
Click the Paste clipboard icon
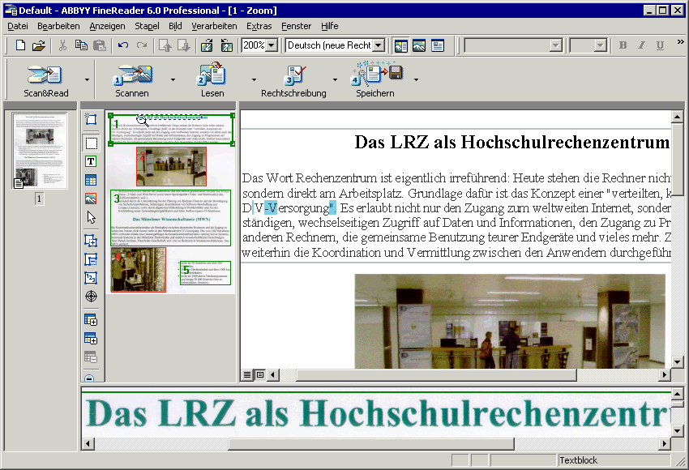click(x=100, y=45)
